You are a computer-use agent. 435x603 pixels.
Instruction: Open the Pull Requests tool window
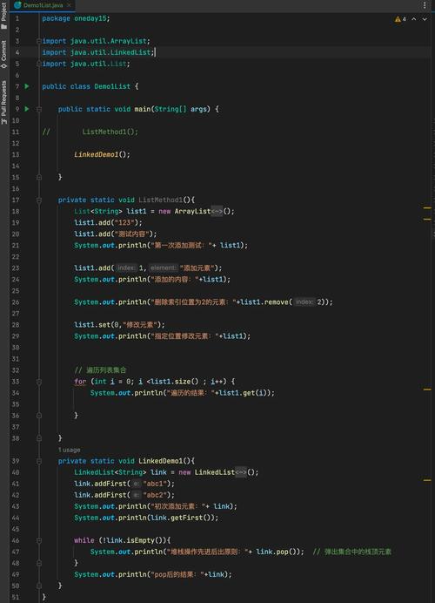click(x=3, y=102)
